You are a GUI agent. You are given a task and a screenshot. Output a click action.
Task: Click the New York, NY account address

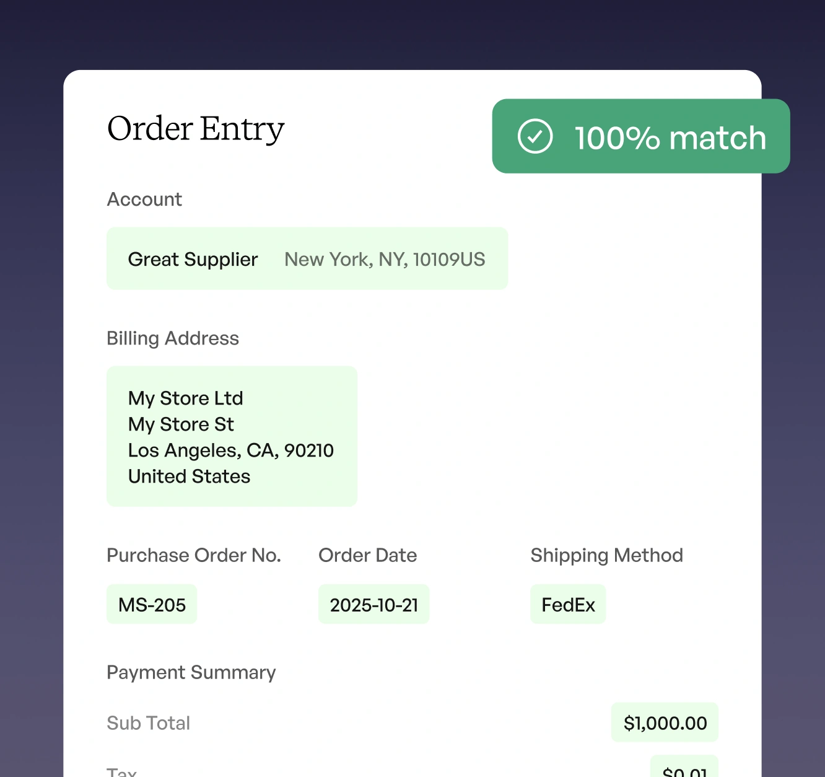point(385,259)
